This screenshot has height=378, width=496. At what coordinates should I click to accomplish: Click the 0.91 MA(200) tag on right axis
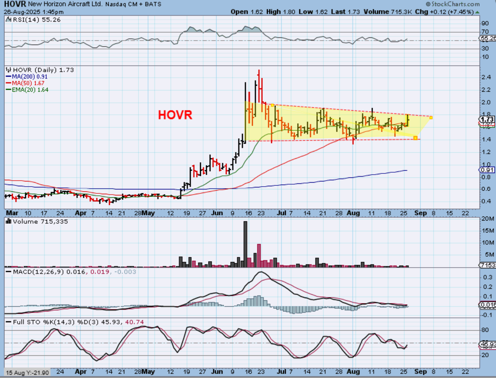tap(487, 170)
